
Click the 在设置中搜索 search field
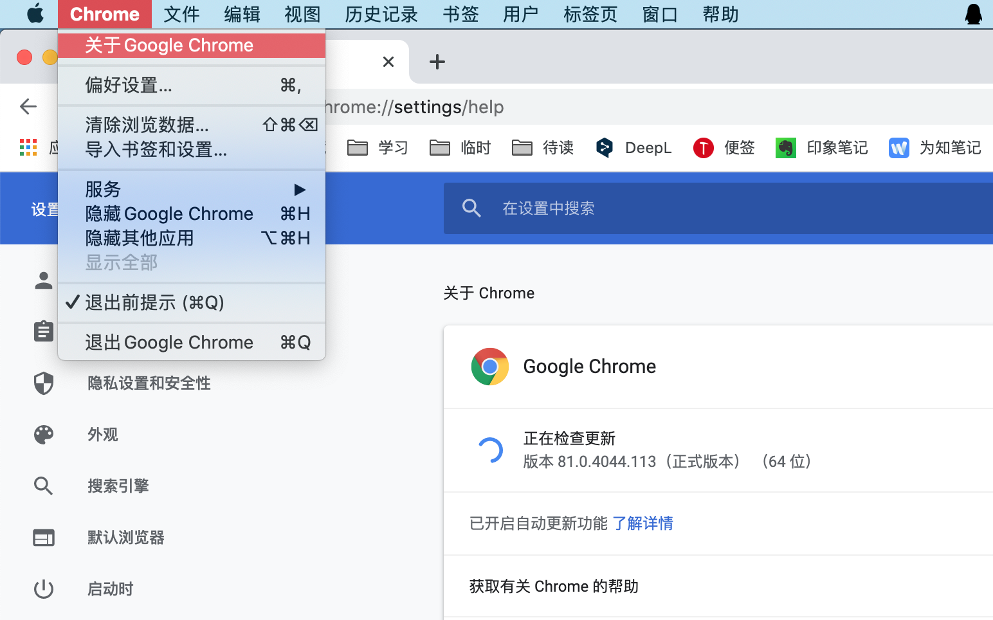[x=718, y=208]
